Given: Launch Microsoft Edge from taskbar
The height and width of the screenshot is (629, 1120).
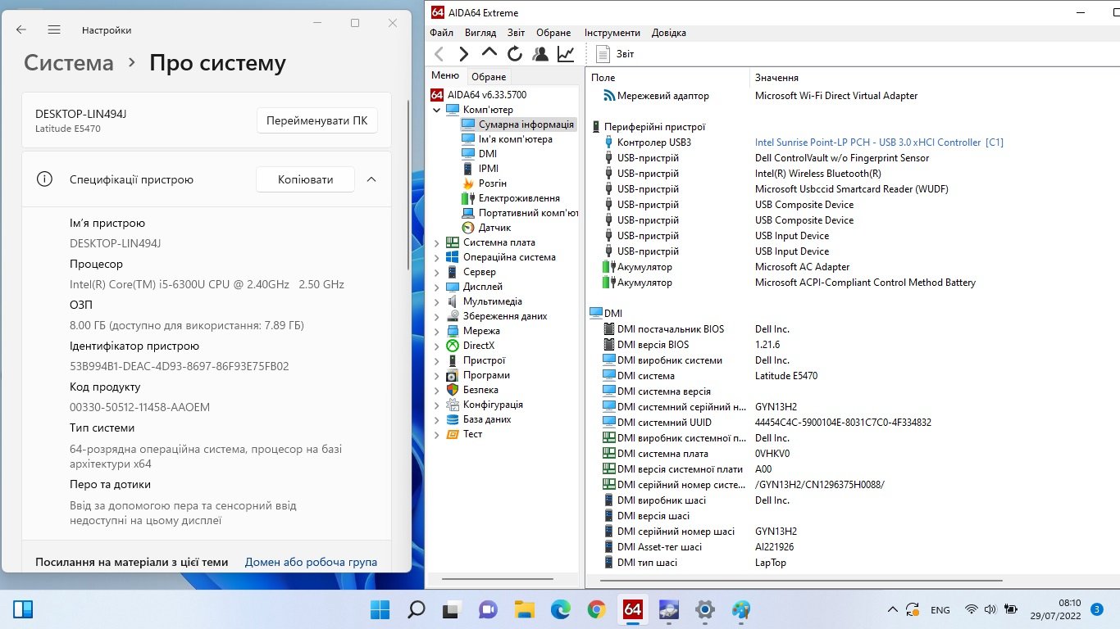Looking at the screenshot, I should click(x=561, y=609).
